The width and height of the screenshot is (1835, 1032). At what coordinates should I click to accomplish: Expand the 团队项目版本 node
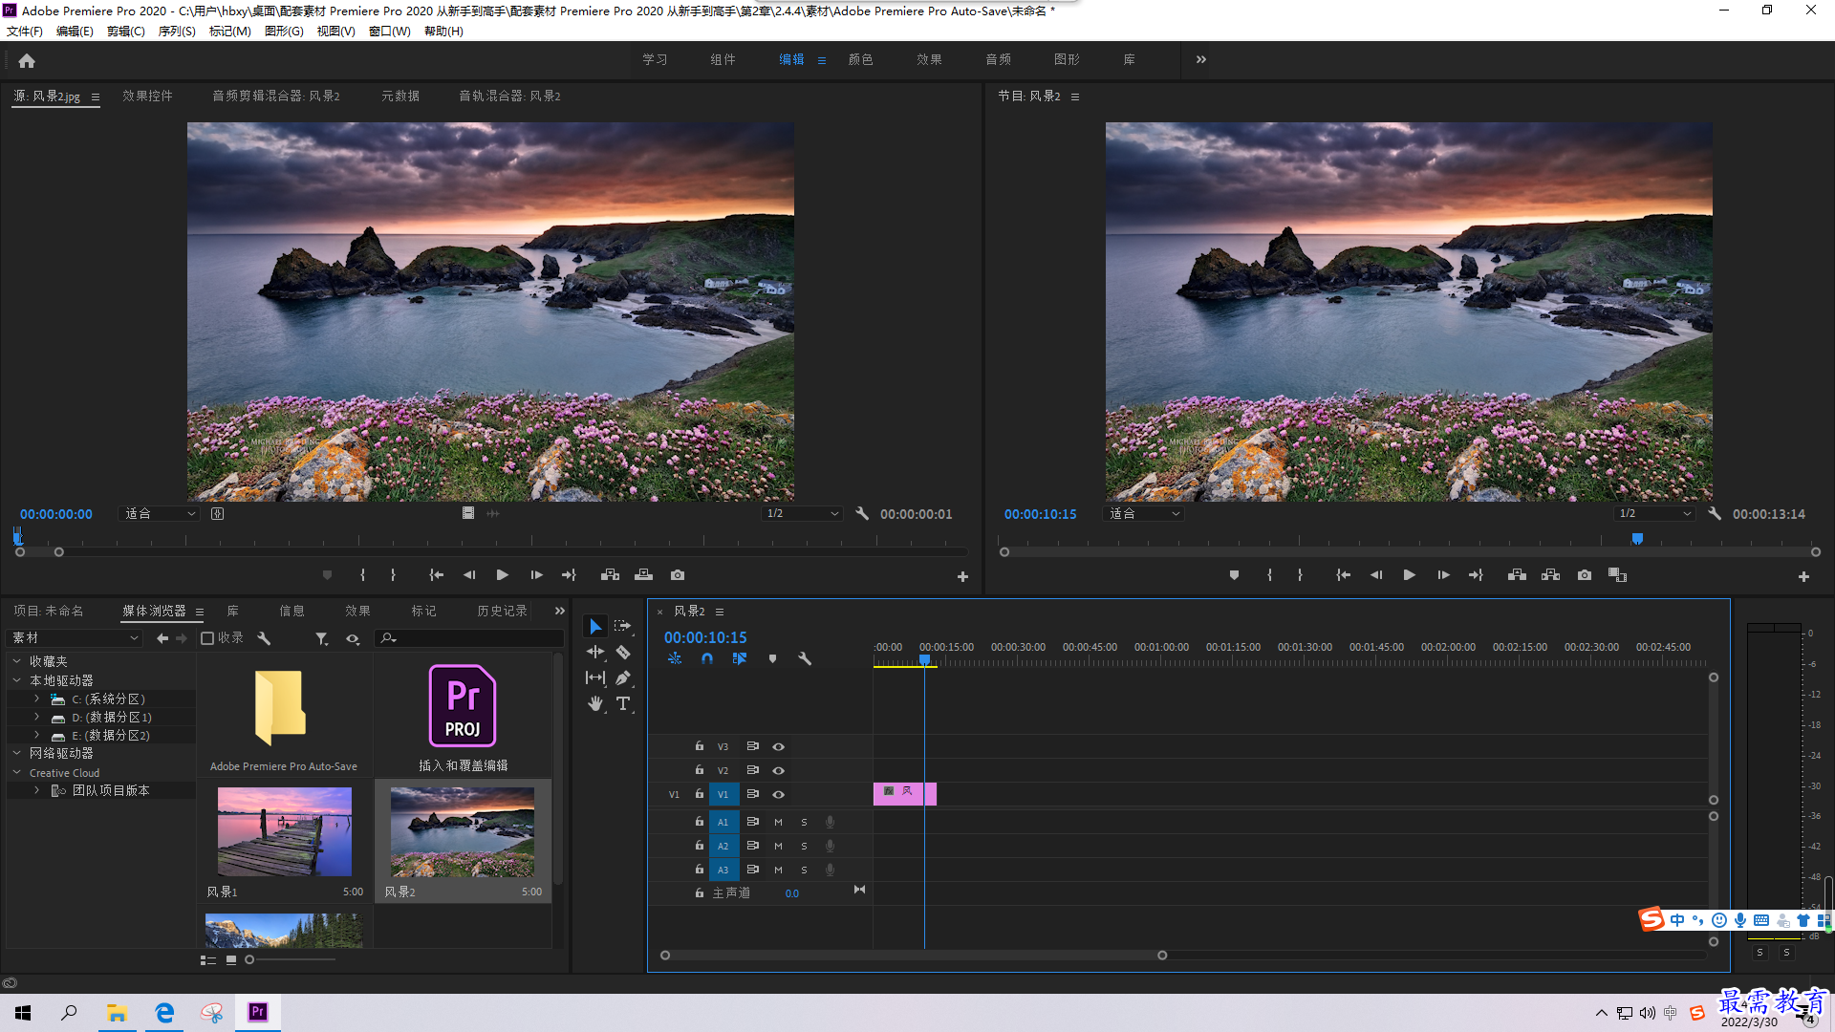(36, 790)
